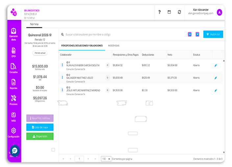Open Operación diaria in the sidebar

coord(13,34)
